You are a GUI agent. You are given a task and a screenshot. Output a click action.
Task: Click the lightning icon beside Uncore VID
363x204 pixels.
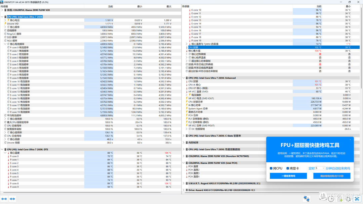coord(5,23)
